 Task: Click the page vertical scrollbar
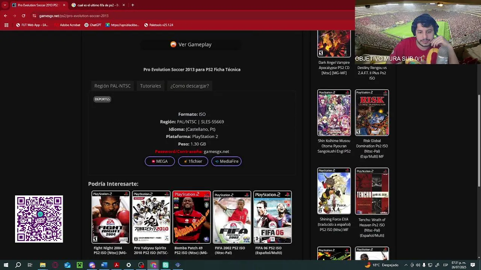[x=479, y=141]
